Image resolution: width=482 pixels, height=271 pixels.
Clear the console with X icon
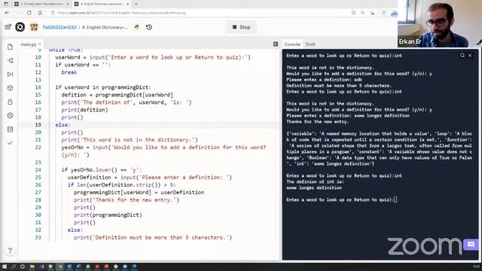coord(470,55)
